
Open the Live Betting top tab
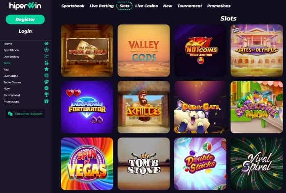click(102, 6)
